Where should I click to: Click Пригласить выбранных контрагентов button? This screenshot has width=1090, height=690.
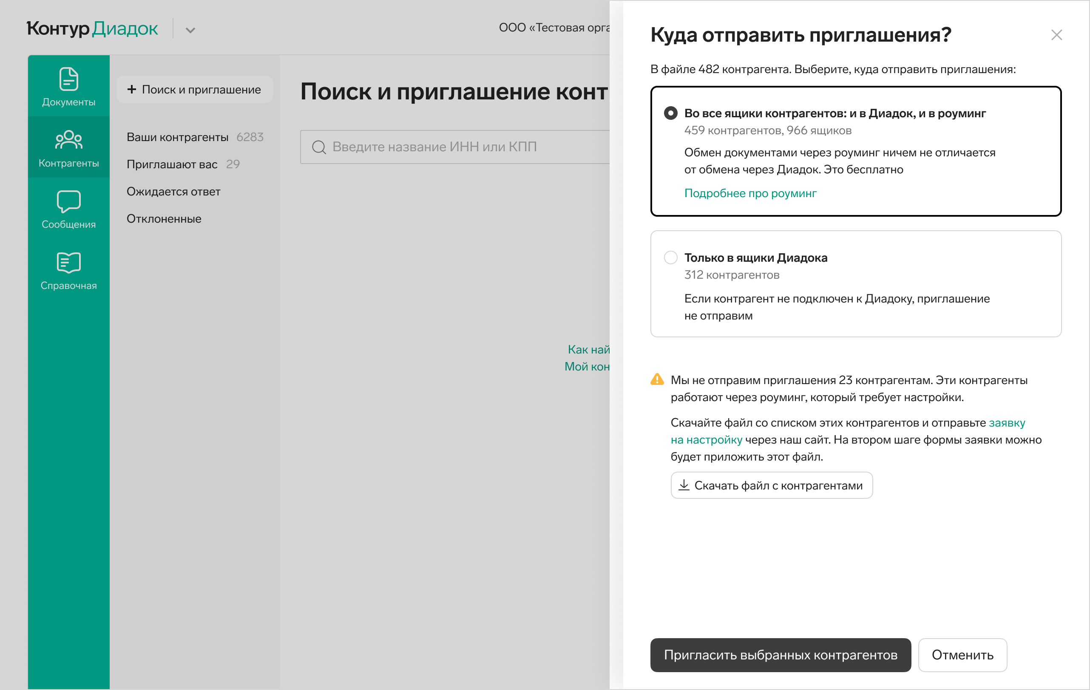click(x=781, y=655)
